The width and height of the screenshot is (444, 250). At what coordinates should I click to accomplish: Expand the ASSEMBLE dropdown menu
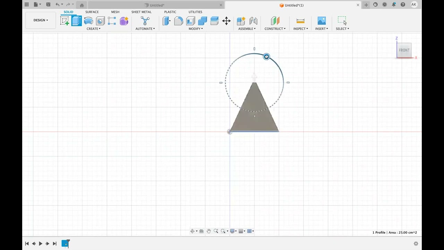pyautogui.click(x=247, y=29)
